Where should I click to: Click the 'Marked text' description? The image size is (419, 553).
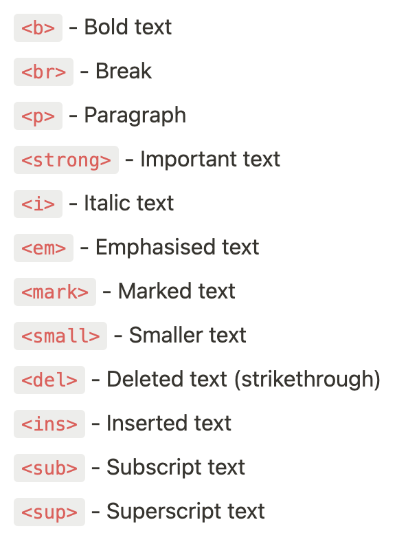point(177,292)
